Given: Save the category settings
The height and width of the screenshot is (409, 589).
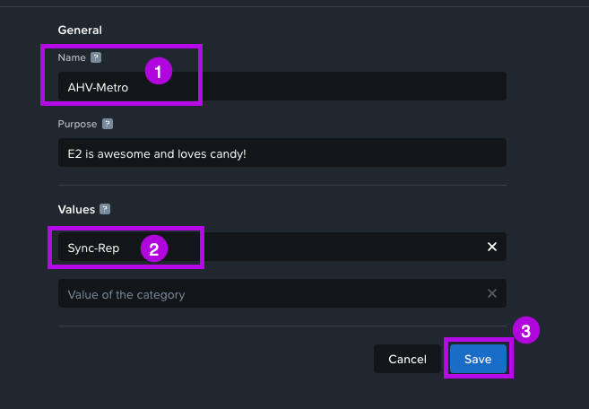Looking at the screenshot, I should [x=478, y=359].
